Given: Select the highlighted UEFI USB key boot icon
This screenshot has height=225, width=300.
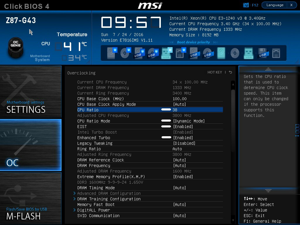Looking at the screenshot, I should pyautogui.click(x=167, y=53).
